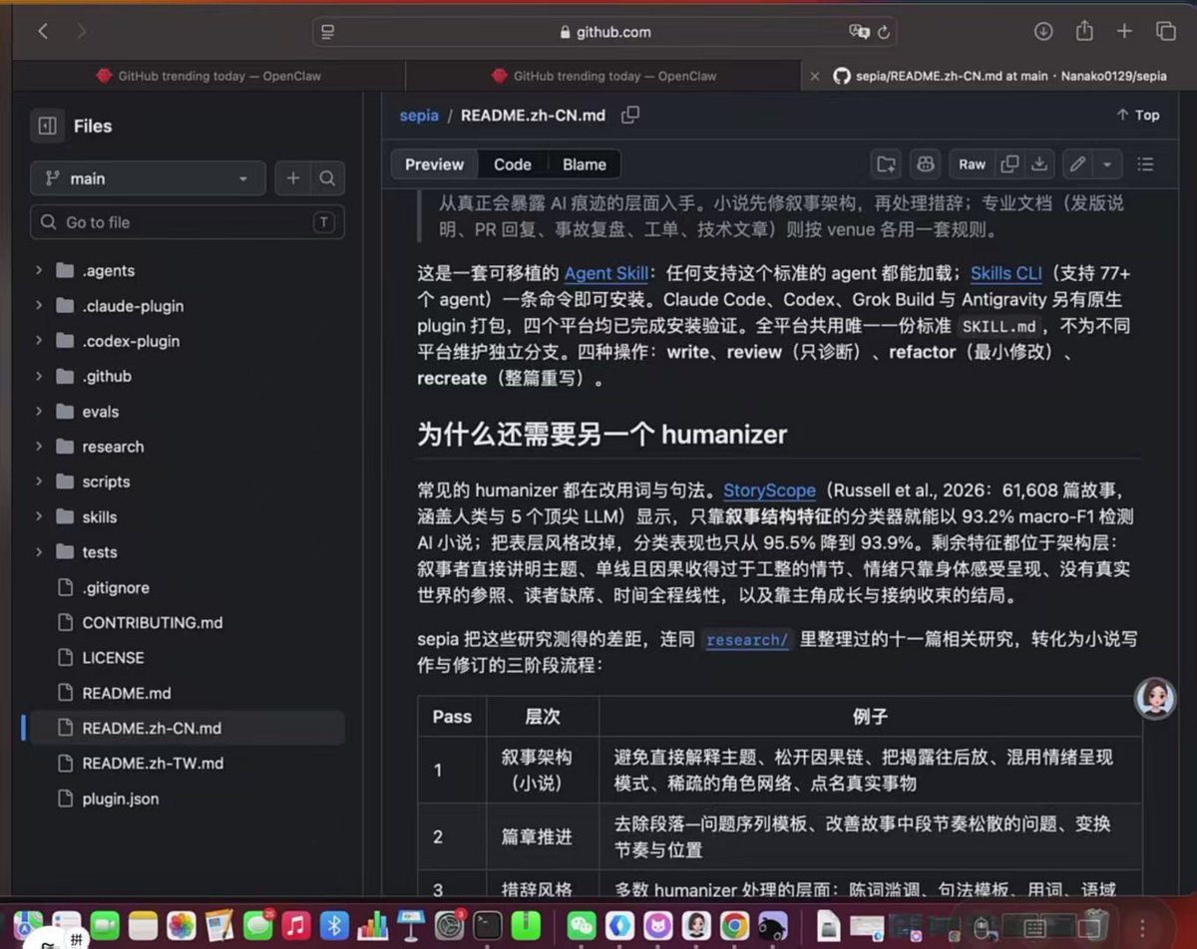Reload the github.com page

883,32
